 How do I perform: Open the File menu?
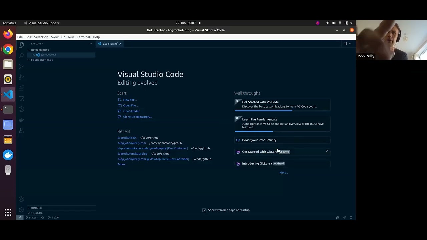pyautogui.click(x=20, y=37)
